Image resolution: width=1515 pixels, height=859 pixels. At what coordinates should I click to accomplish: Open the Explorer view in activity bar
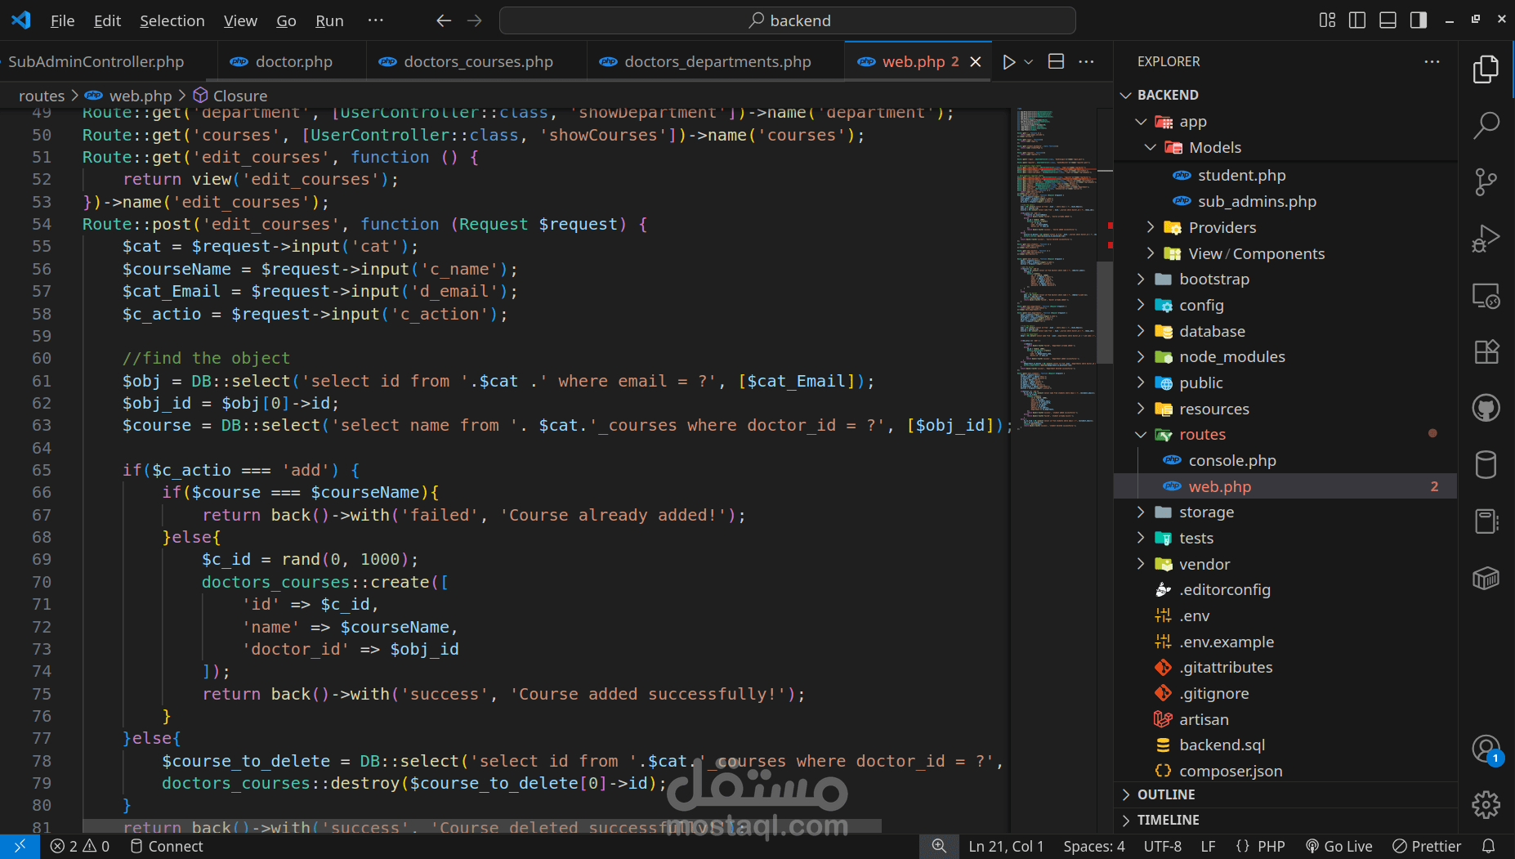tap(1486, 69)
